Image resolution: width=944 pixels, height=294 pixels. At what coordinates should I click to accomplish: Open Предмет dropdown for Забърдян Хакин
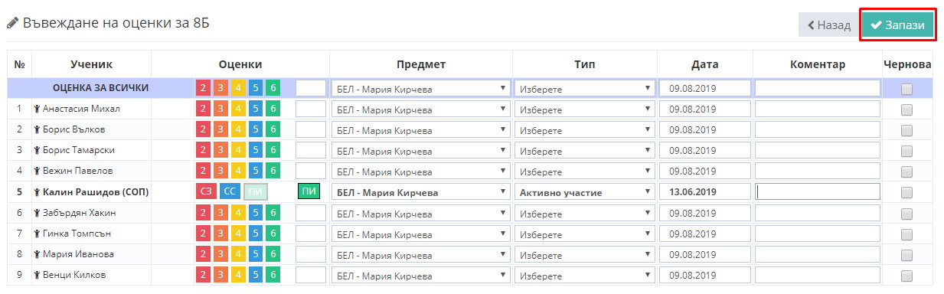pos(421,213)
